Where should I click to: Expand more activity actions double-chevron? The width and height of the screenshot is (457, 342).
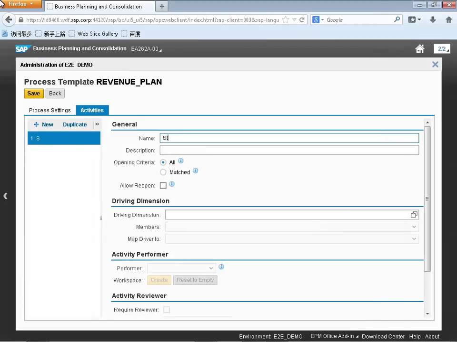coord(97,124)
